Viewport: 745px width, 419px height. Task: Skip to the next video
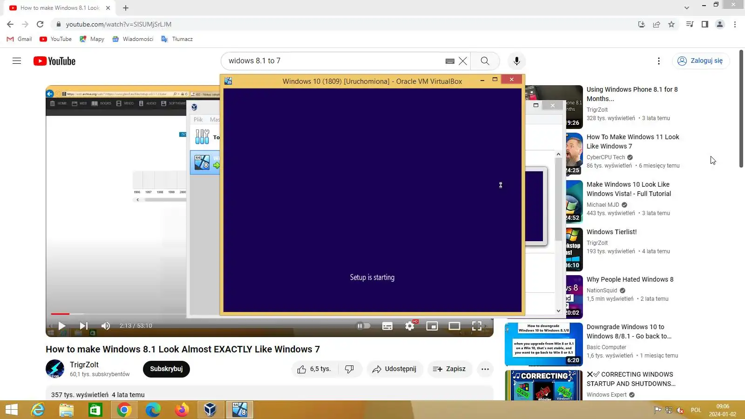click(84, 326)
